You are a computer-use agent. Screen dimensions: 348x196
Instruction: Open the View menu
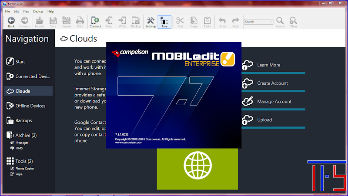point(26,11)
